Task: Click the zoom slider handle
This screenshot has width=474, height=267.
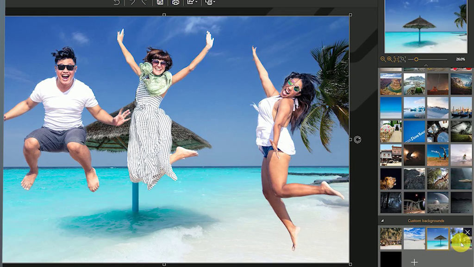Action: click(416, 59)
